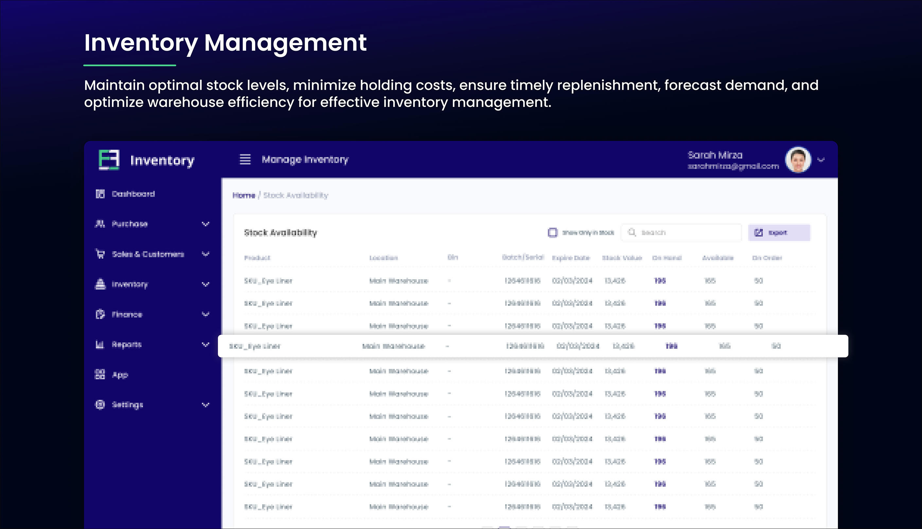The image size is (922, 529).
Task: Click the Reports chart icon
Action: [99, 344]
